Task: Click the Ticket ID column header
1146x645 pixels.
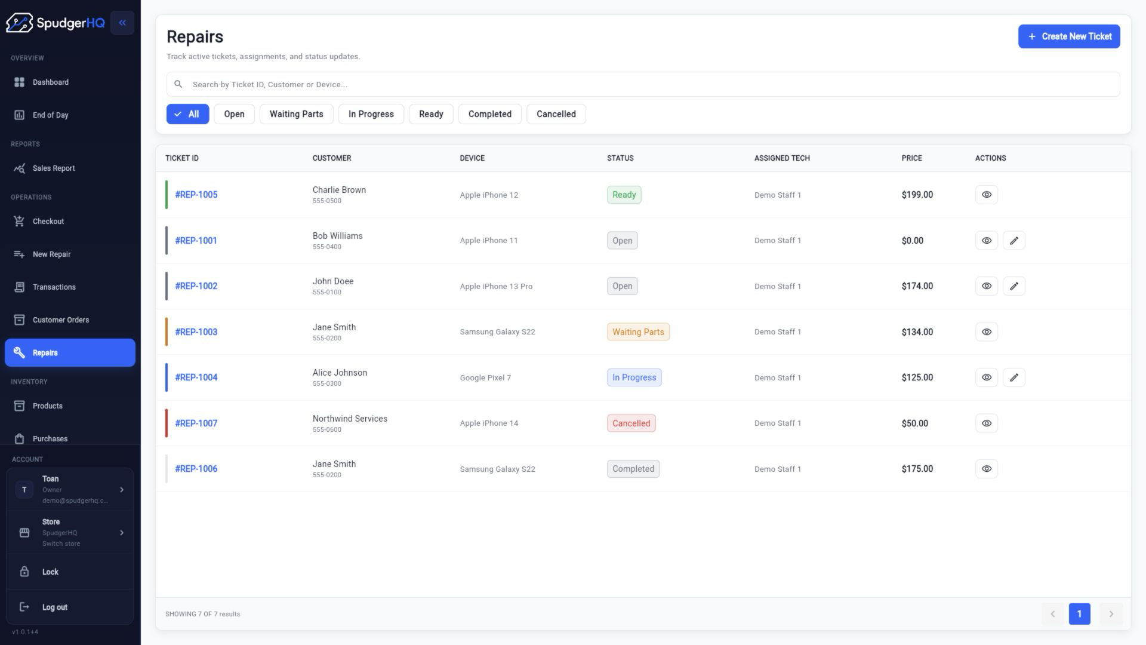Action: [x=182, y=158]
